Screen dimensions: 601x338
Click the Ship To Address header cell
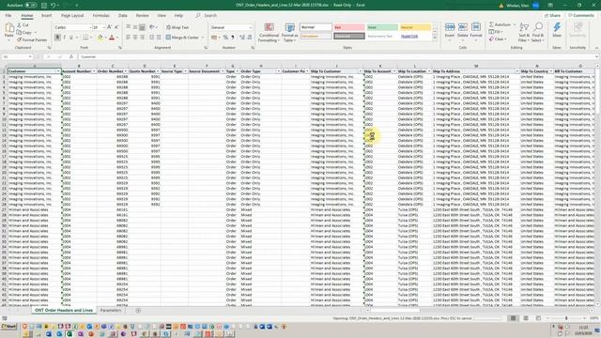[x=476, y=71]
